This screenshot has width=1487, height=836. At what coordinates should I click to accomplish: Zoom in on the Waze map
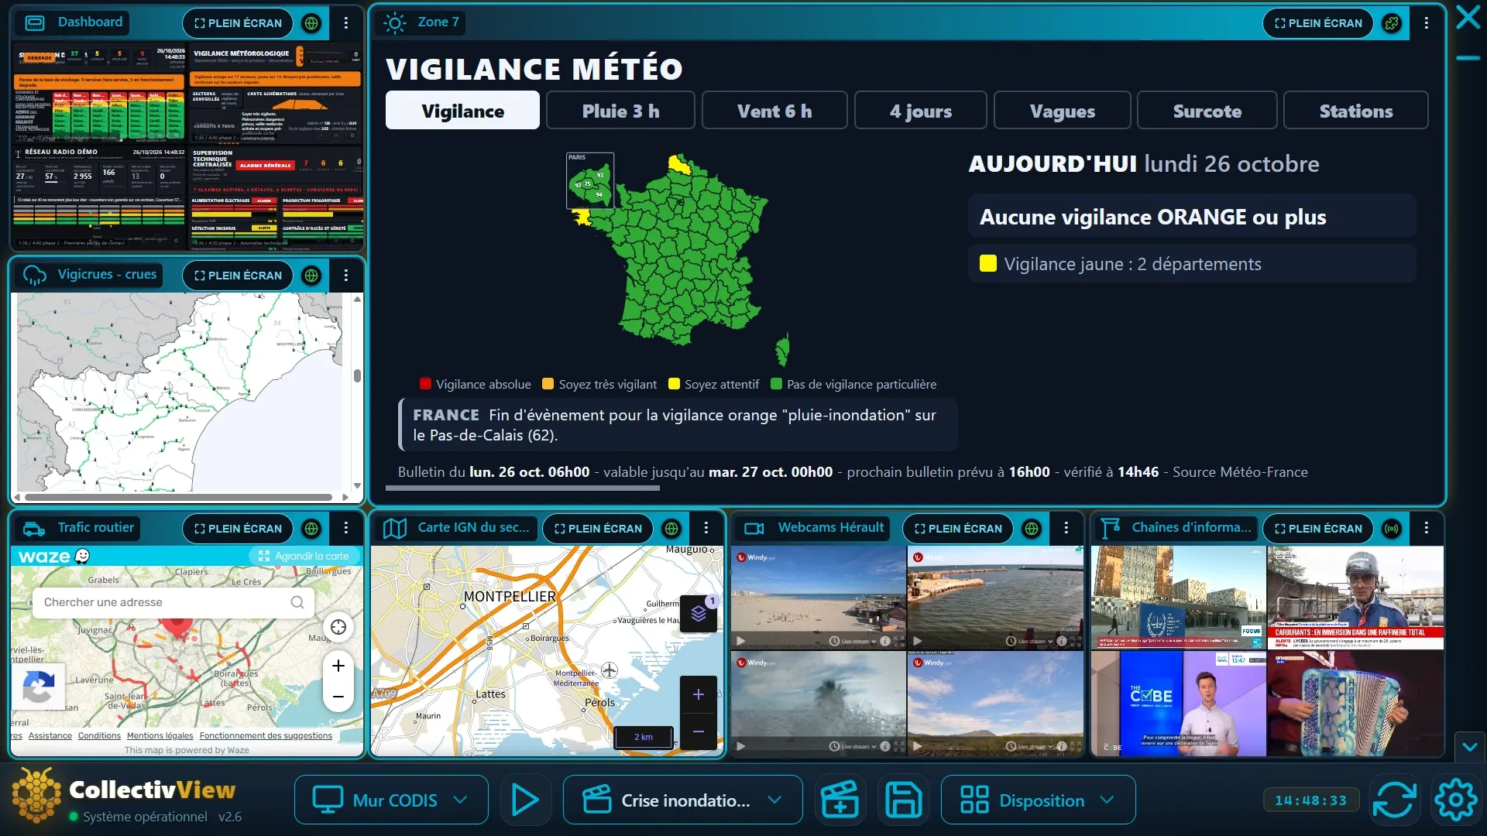click(338, 666)
